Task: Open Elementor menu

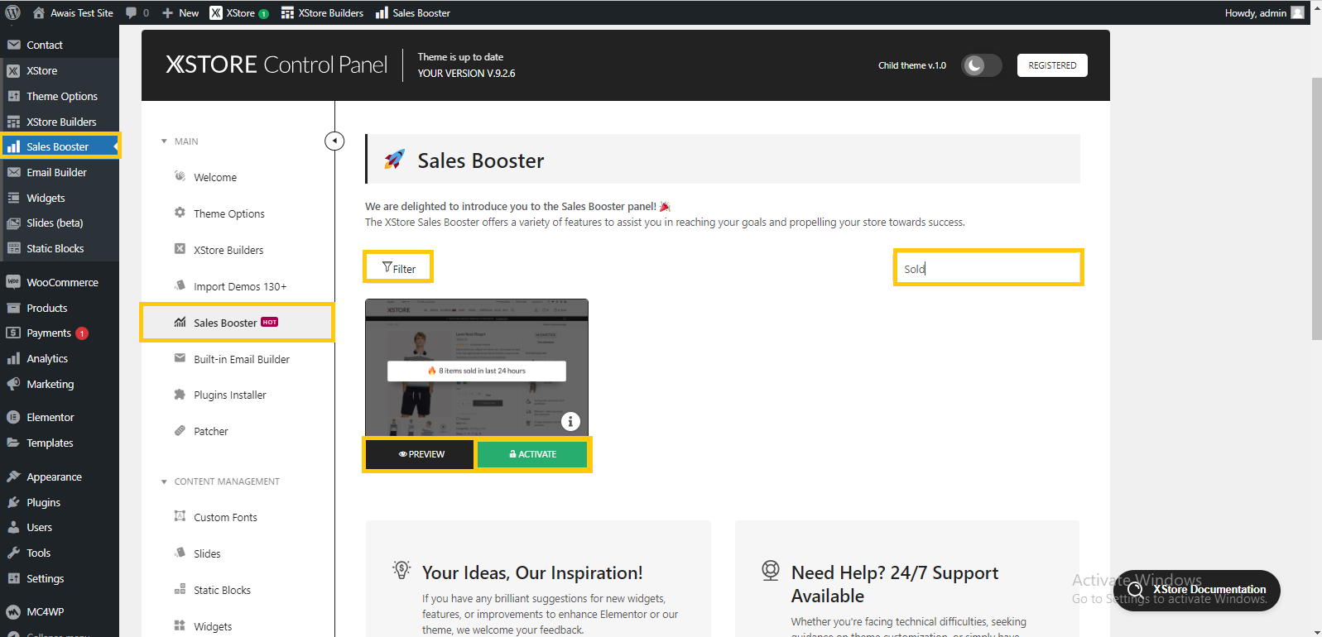Action: point(60,417)
